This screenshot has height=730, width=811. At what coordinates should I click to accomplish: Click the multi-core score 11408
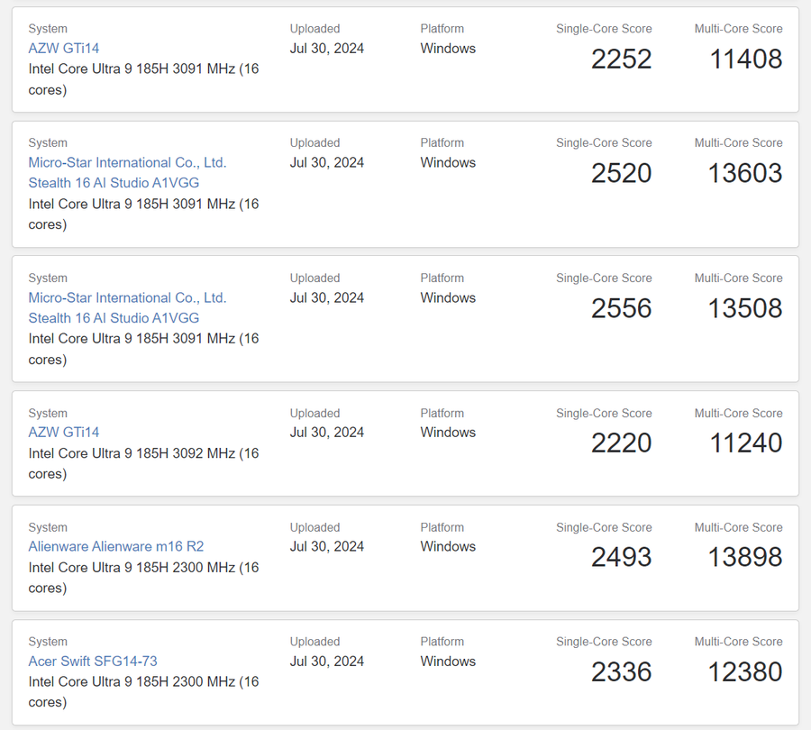click(x=745, y=59)
